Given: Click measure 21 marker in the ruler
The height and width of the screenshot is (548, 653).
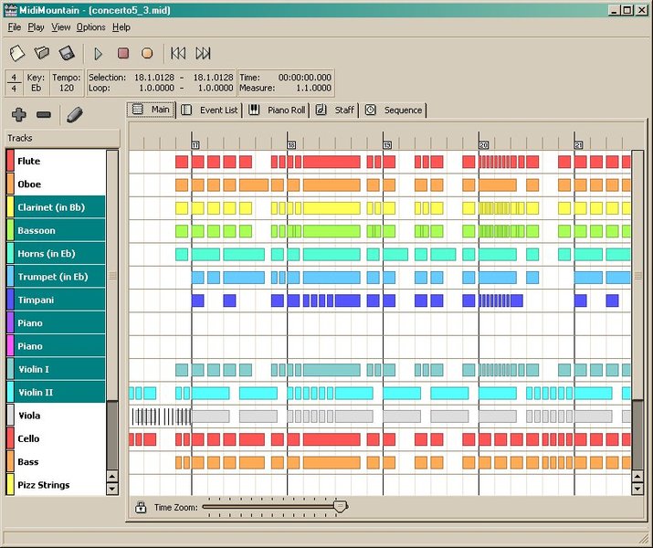Looking at the screenshot, I should click(578, 145).
